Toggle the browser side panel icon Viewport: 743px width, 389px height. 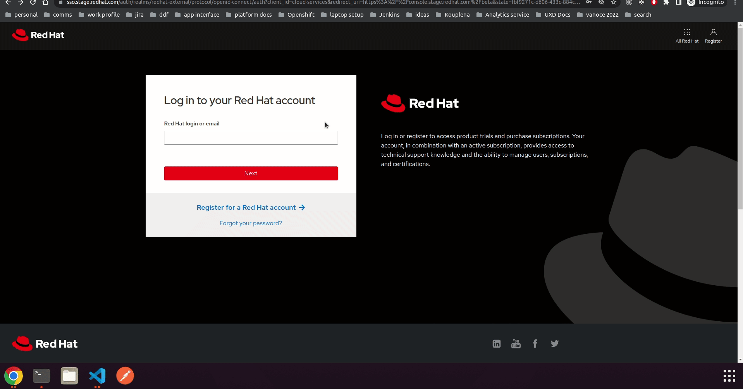pyautogui.click(x=678, y=2)
